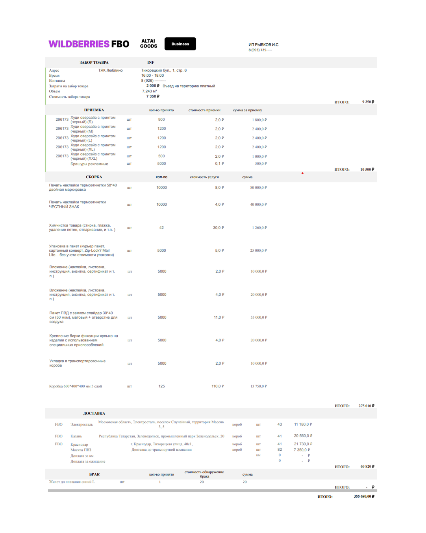This screenshot has width=426, height=533.
Task: Select the hoodie row with size (S)
Action: [x=161, y=120]
